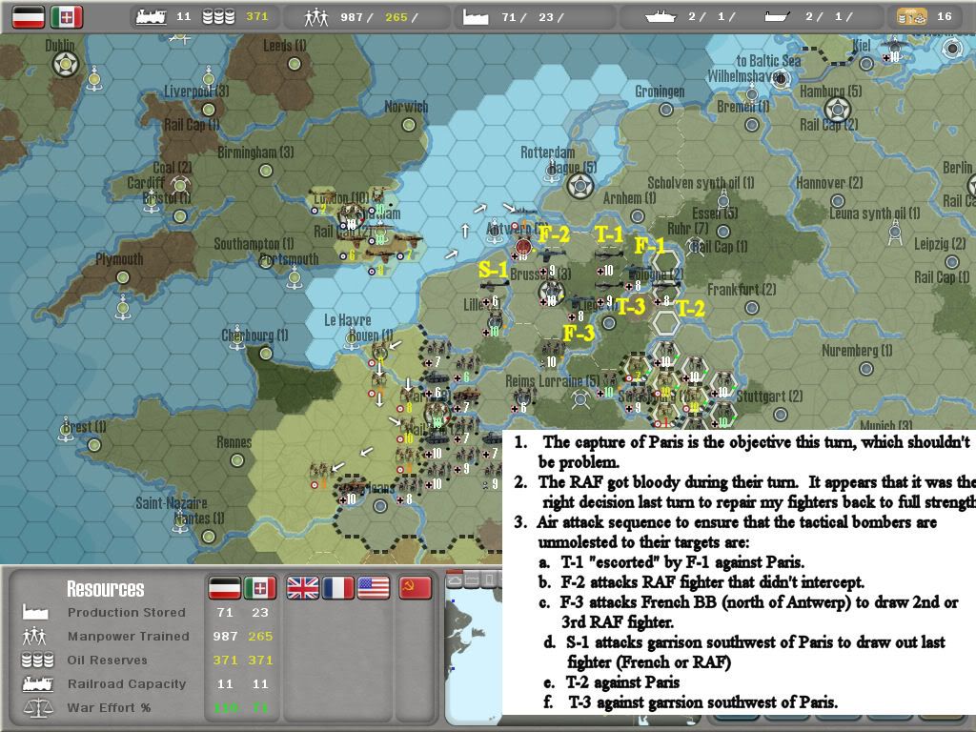Select the Cardiff coal mine icon

click(x=180, y=186)
